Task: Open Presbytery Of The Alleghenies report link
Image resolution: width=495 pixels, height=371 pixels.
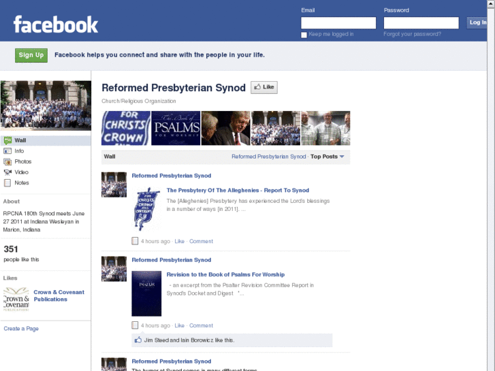Action: pyautogui.click(x=238, y=191)
